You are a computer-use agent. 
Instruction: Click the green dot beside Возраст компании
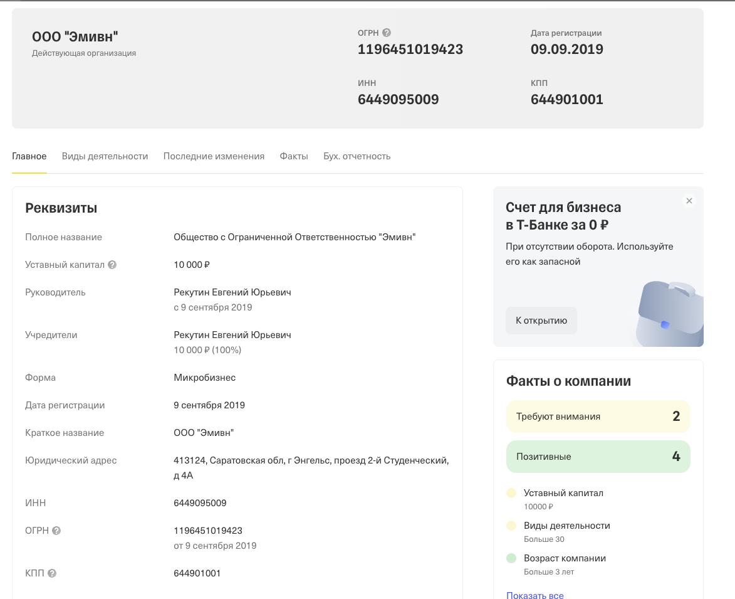pos(511,558)
